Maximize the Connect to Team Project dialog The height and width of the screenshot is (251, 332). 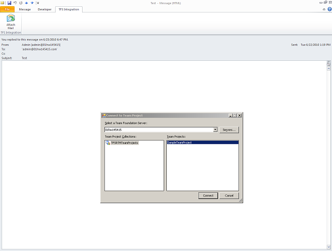(x=235, y=115)
